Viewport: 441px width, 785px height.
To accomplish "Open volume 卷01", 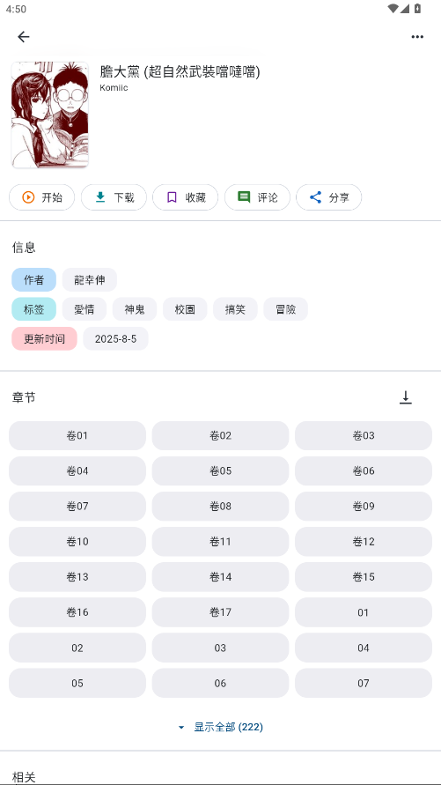I will [x=77, y=435].
